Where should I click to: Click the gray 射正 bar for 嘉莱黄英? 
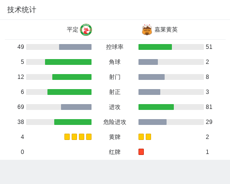click(149, 92)
